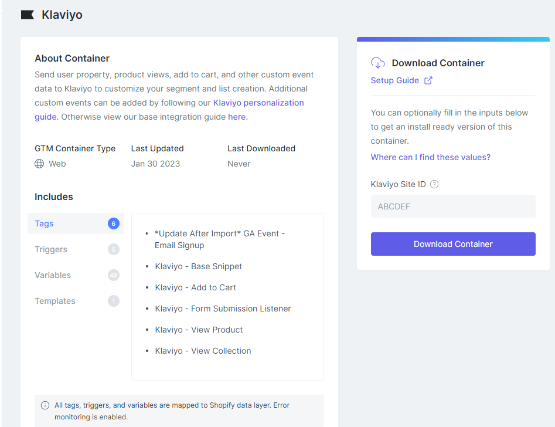Click the Variables count badge
The height and width of the screenshot is (427, 555).
[x=113, y=275]
